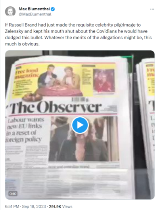Image resolution: width=159 pixels, height=210 pixels.
Task: Click the Labour wants new EU links headline
Action: coord(25,130)
